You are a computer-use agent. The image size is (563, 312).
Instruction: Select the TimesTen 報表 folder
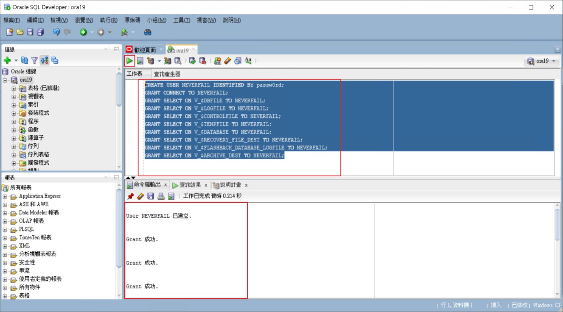coord(35,238)
